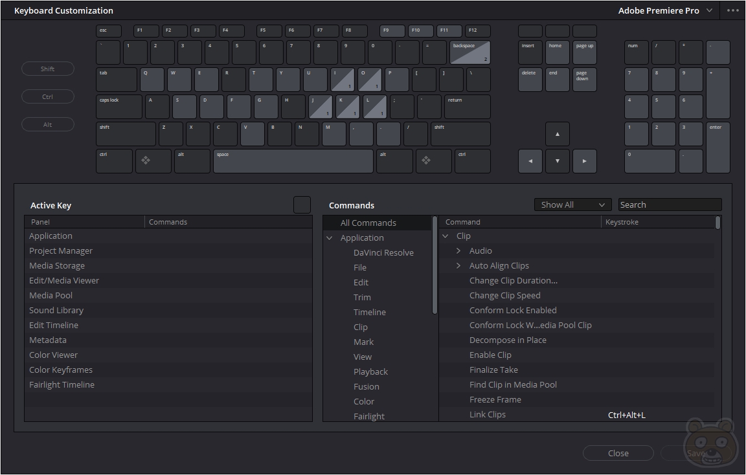The height and width of the screenshot is (475, 746).
Task: Open the Adobe Premiere Pro preset dropdown
Action: tap(665, 10)
